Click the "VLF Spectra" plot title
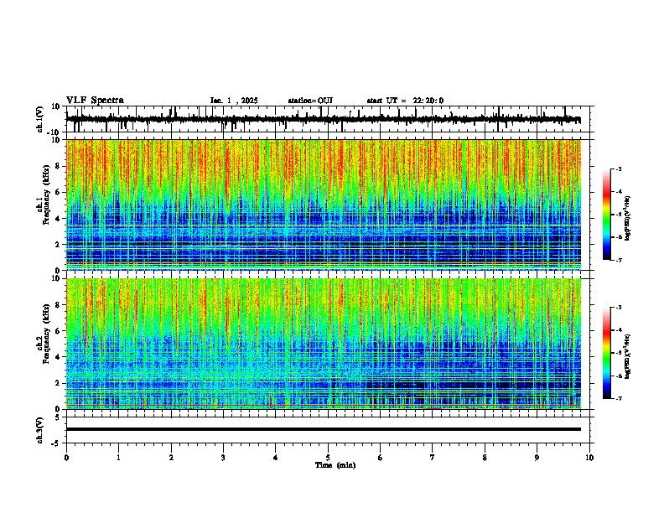The width and height of the screenshot is (664, 513). pyautogui.click(x=95, y=101)
